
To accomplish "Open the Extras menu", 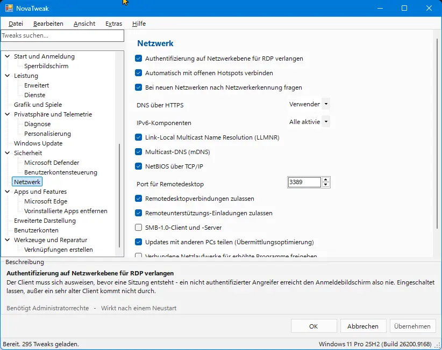I will coord(113,24).
